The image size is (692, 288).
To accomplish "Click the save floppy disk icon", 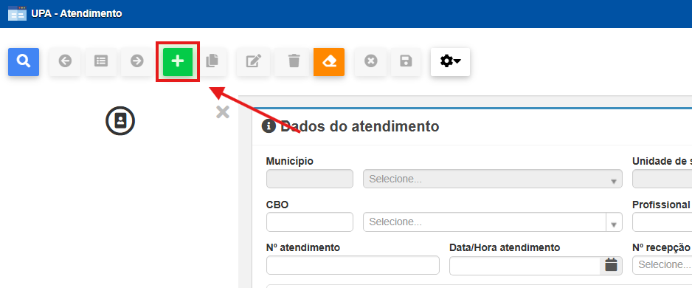I will [406, 61].
